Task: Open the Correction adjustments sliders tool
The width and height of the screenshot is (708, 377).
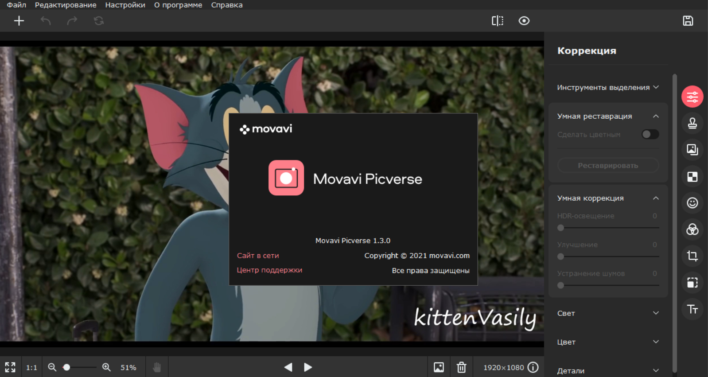Action: point(692,97)
